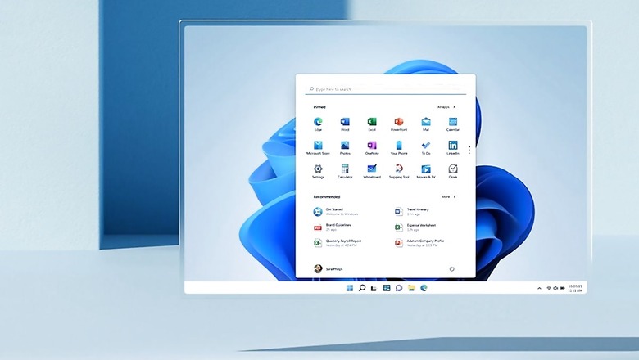The width and height of the screenshot is (639, 360).
Task: Open Task View on the taskbar
Action: click(374, 288)
